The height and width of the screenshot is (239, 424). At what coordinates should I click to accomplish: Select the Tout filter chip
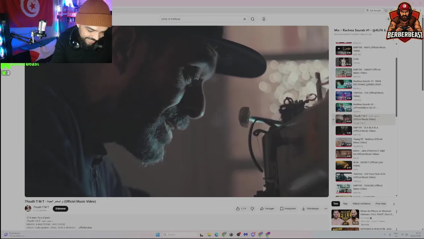(x=336, y=203)
